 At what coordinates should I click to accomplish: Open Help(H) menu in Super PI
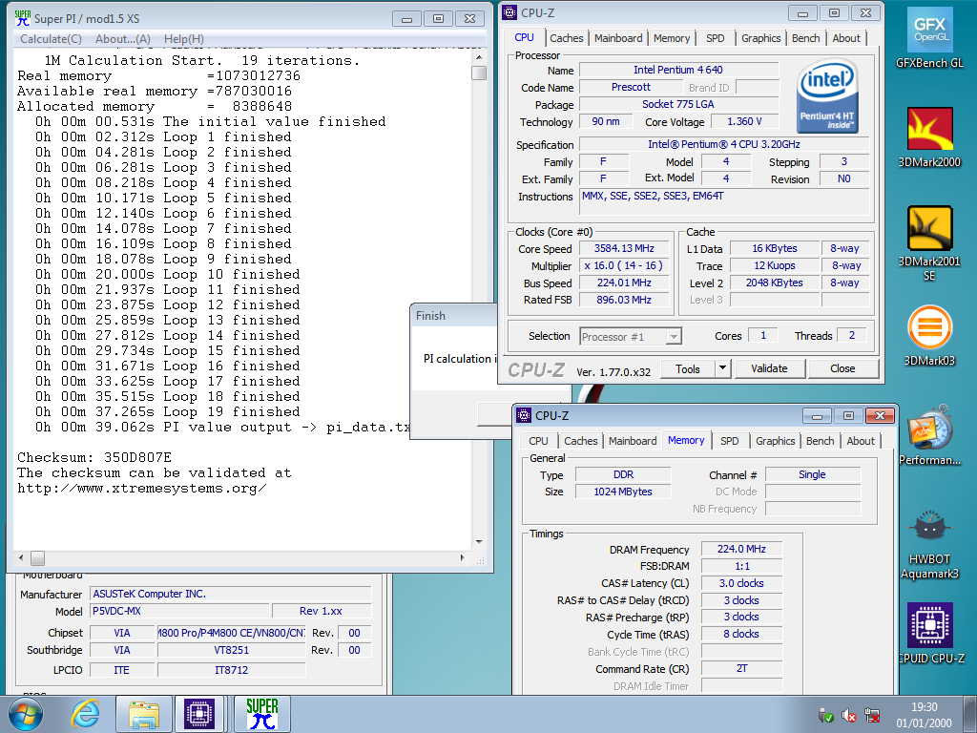coord(184,38)
